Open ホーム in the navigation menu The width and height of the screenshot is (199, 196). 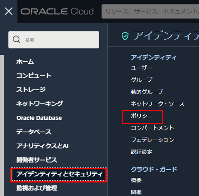click(x=25, y=62)
